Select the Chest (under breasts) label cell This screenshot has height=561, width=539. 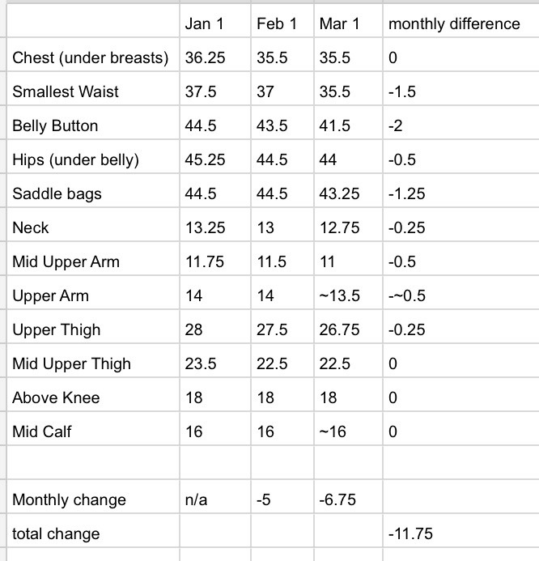(x=91, y=58)
